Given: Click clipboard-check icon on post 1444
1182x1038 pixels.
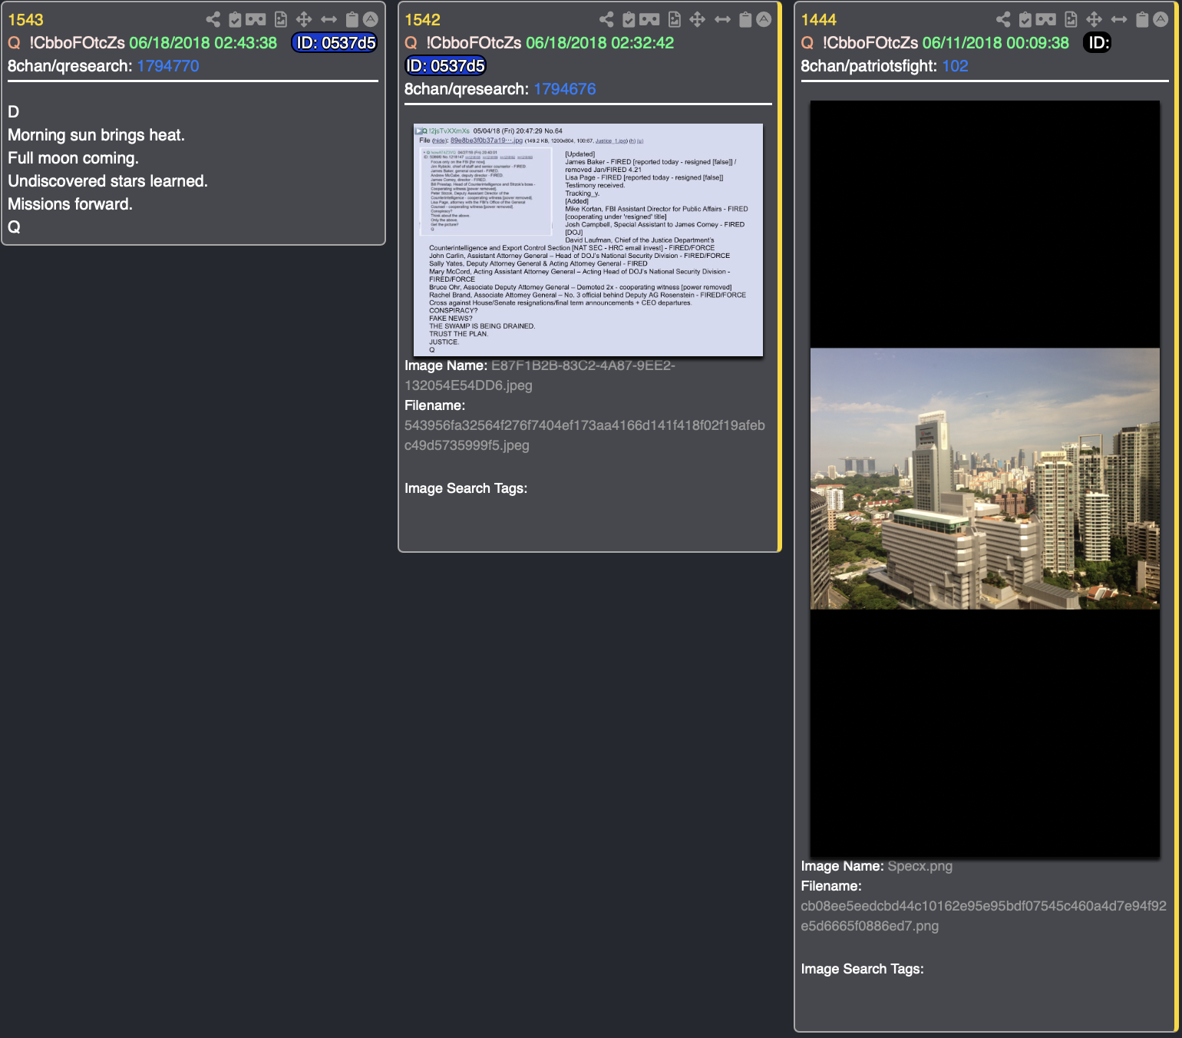Looking at the screenshot, I should coord(1025,19).
